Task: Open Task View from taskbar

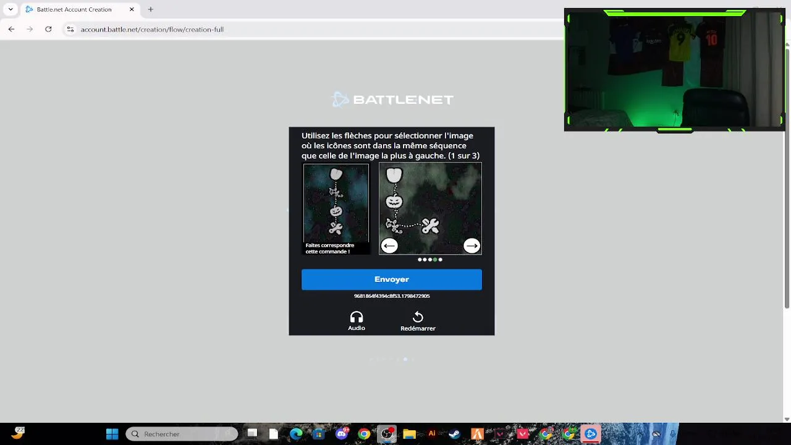Action: 252,434
